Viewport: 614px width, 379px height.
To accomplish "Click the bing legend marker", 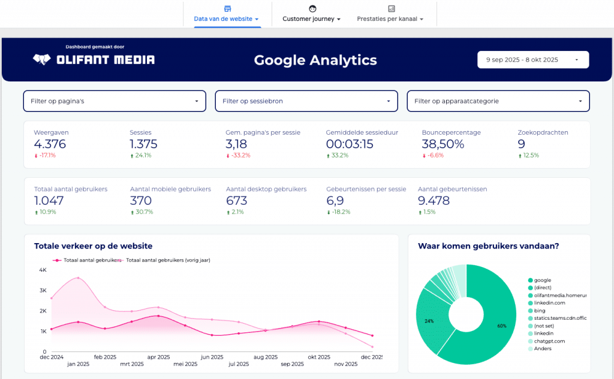I will coord(531,311).
